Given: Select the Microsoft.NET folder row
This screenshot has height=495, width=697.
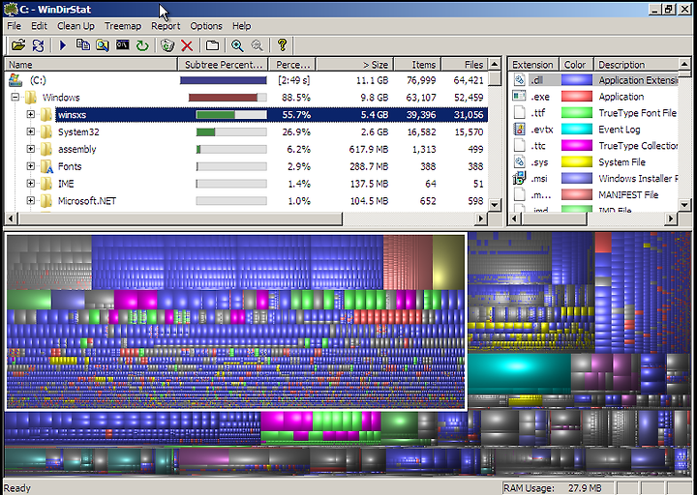Looking at the screenshot, I should point(246,201).
